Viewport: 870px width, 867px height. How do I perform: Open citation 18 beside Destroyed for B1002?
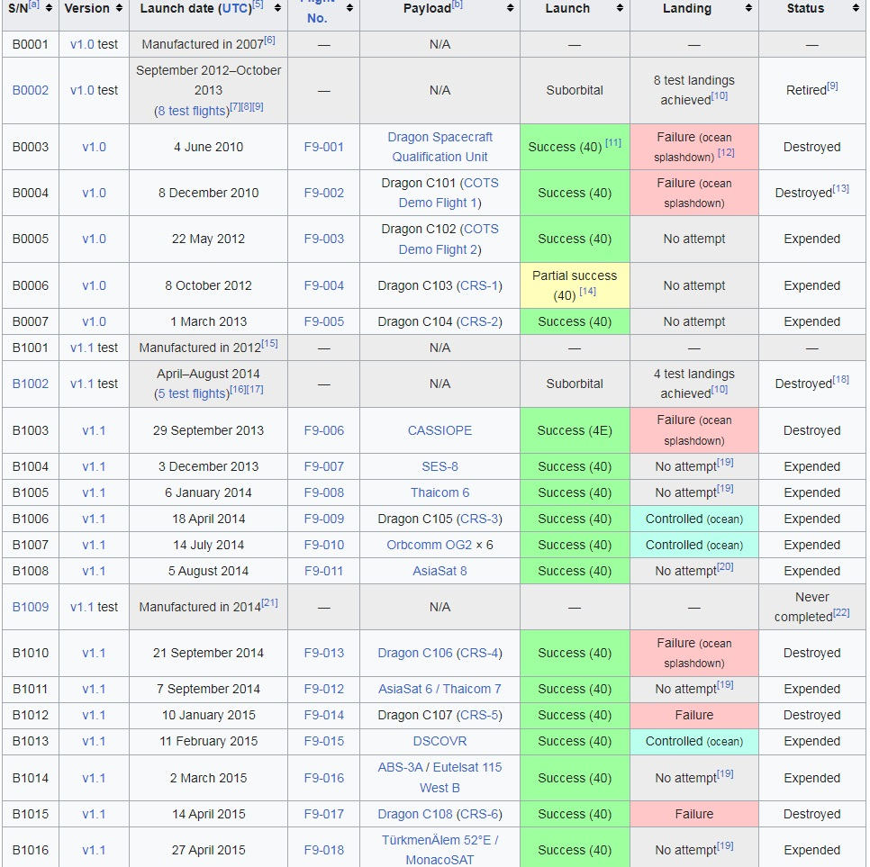841,379
